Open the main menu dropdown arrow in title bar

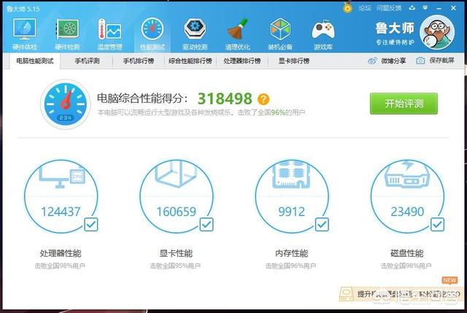pyautogui.click(x=425, y=8)
